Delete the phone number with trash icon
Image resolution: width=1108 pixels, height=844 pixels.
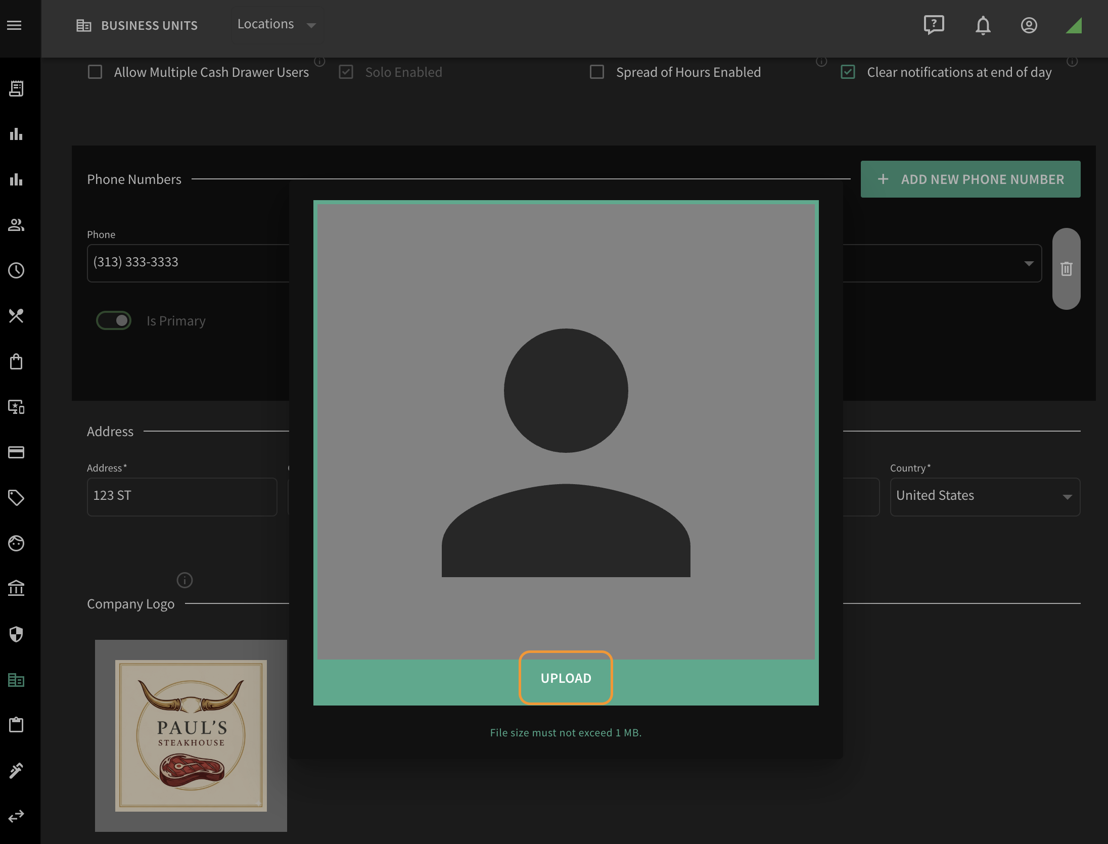pyautogui.click(x=1066, y=268)
